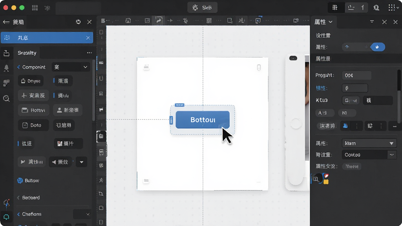Click the back arrow in the left panel header
402x226 pixels.
(6, 22)
